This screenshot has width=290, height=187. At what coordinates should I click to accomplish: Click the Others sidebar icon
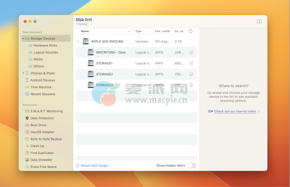(x=30, y=66)
